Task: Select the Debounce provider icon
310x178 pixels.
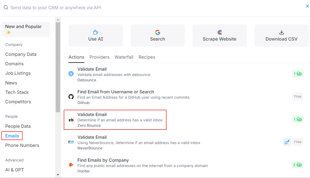Action: point(71,74)
